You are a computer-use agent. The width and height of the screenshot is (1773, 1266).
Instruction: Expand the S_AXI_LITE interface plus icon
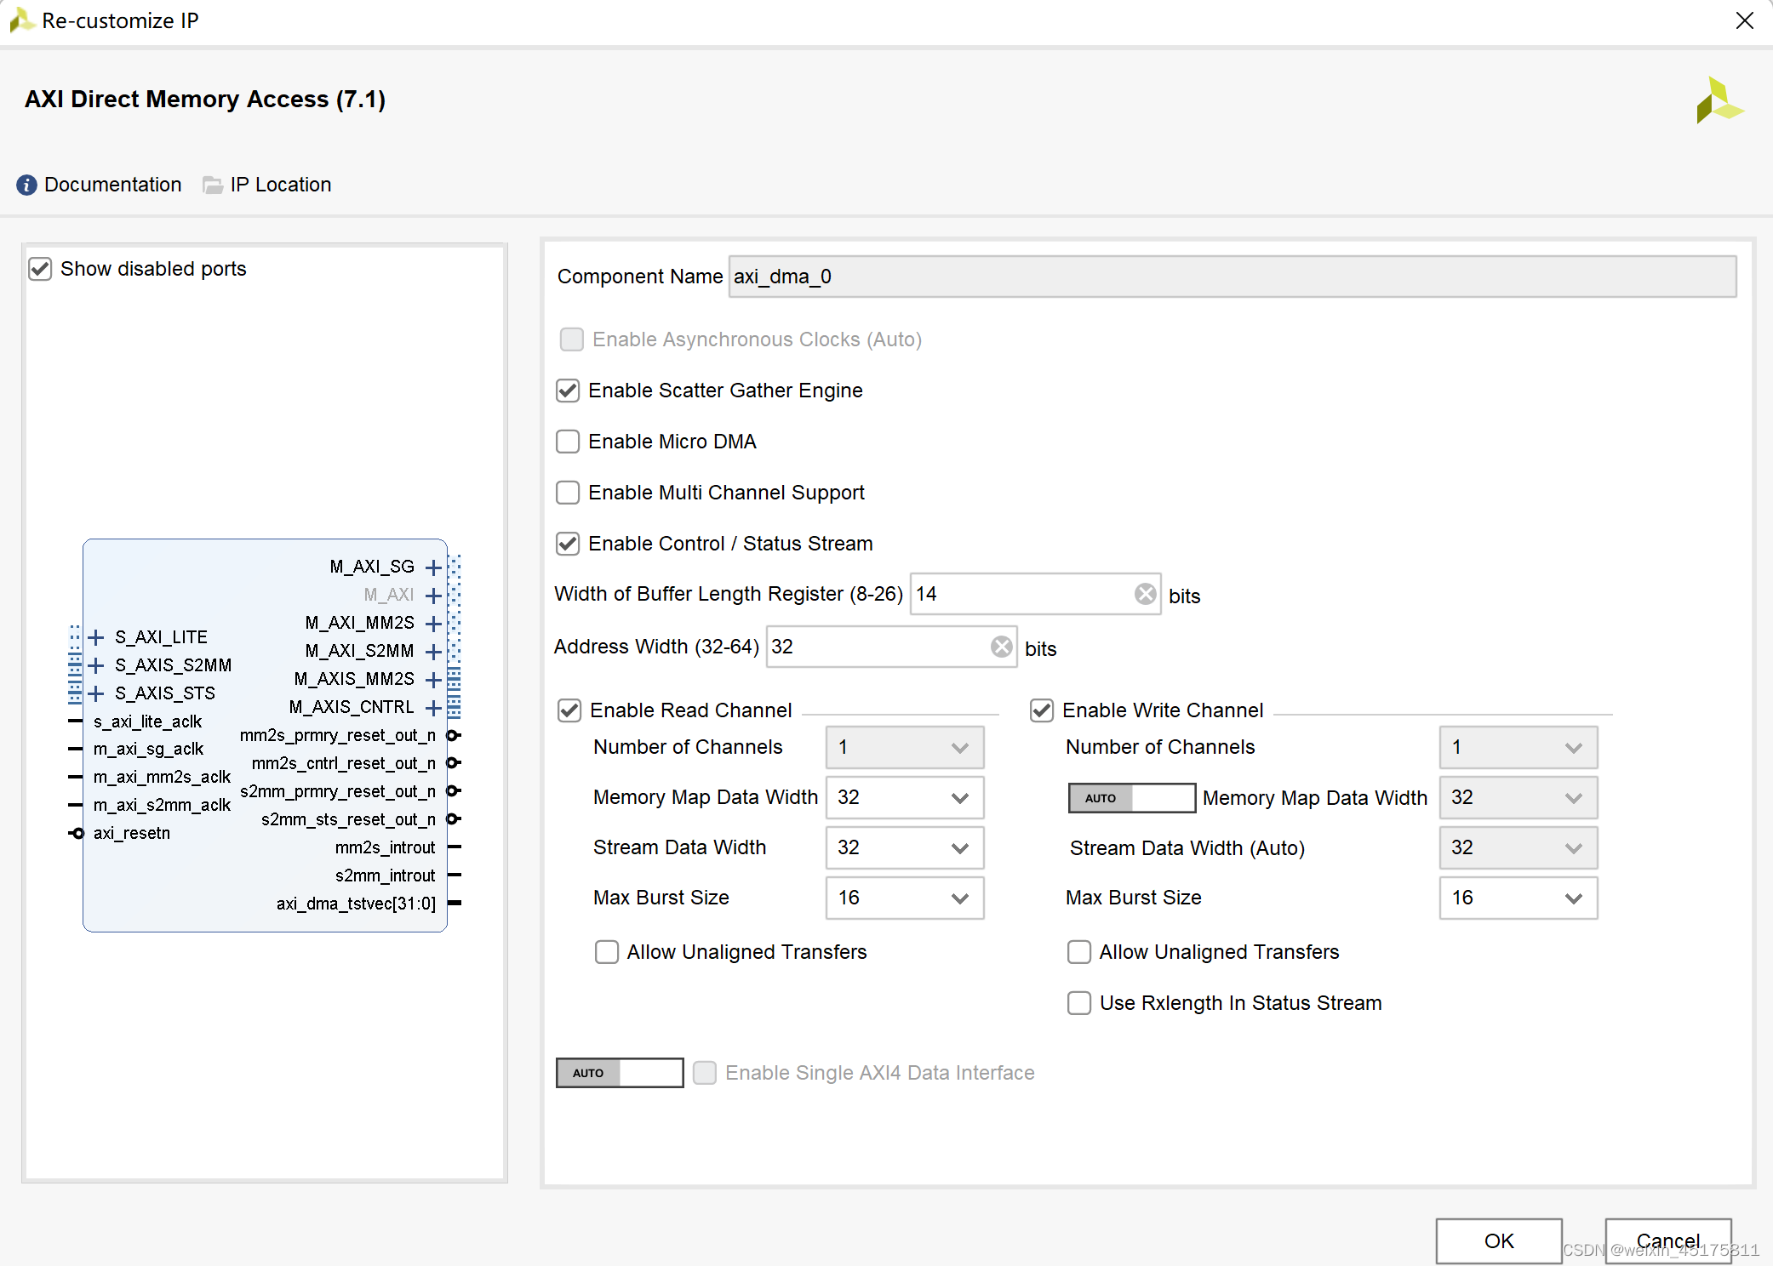[x=96, y=637]
